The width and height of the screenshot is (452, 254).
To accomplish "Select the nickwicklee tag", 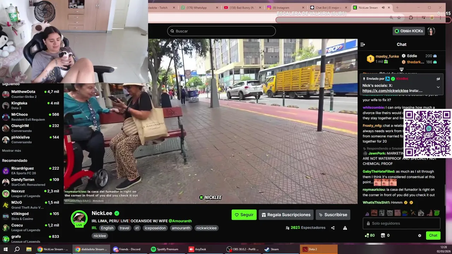I will tap(207, 228).
